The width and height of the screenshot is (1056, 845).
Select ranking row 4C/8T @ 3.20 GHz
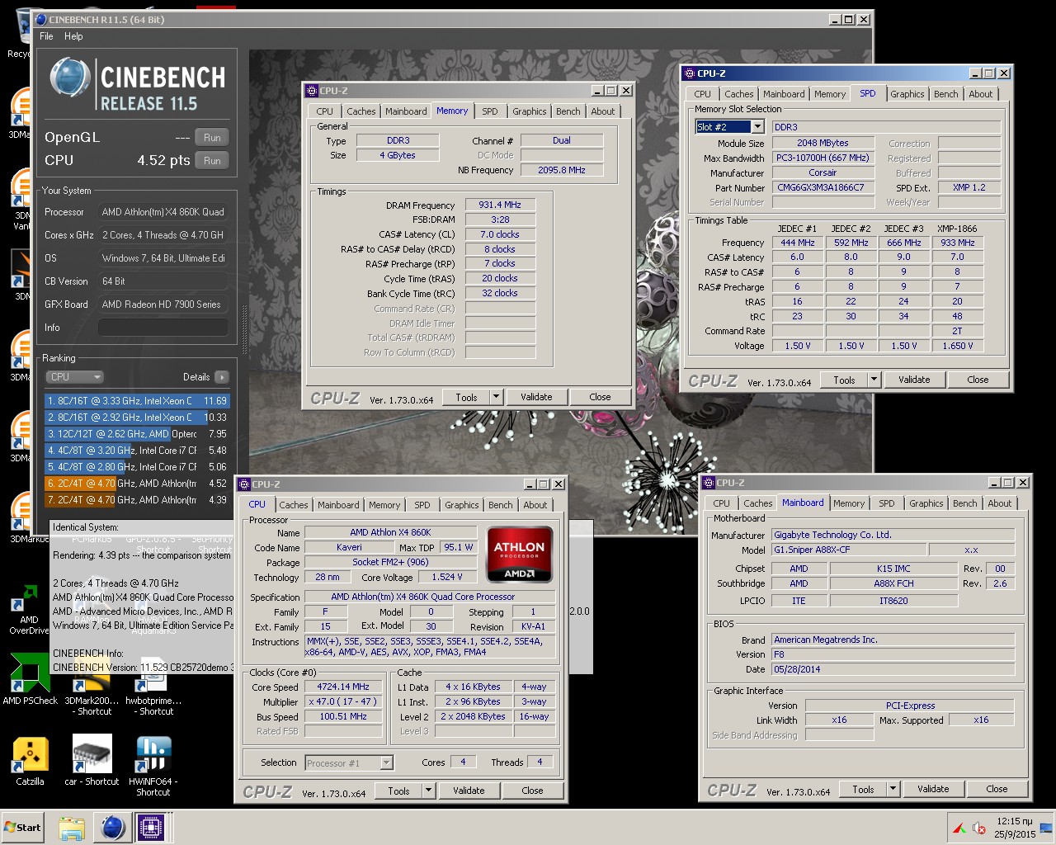tap(137, 451)
